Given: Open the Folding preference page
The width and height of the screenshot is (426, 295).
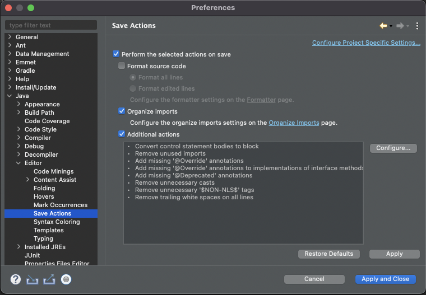Looking at the screenshot, I should [x=44, y=188].
